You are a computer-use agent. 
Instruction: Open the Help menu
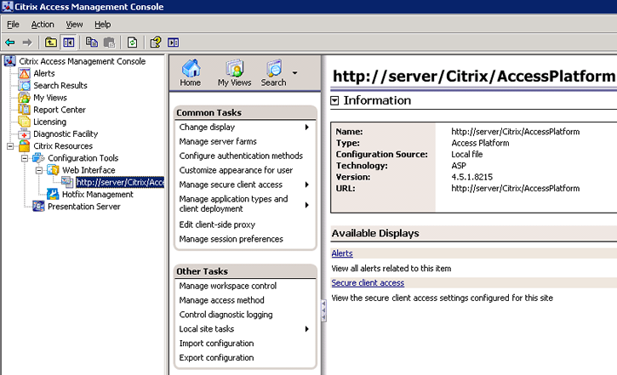click(103, 25)
